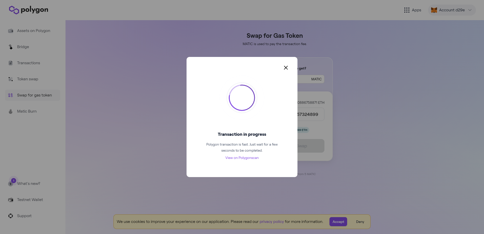Click "MATIC is used to pay the transaction fee."
The width and height of the screenshot is (484, 234).
[275, 44]
